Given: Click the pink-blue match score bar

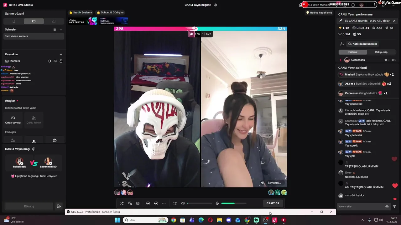Looking at the screenshot, I should pyautogui.click(x=200, y=29).
